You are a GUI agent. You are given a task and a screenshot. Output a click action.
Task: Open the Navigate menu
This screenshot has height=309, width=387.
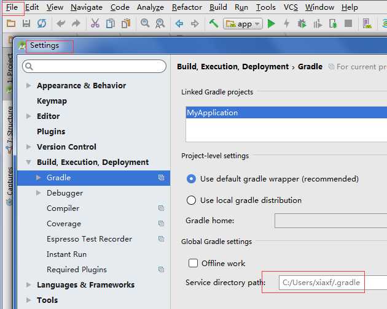87,7
